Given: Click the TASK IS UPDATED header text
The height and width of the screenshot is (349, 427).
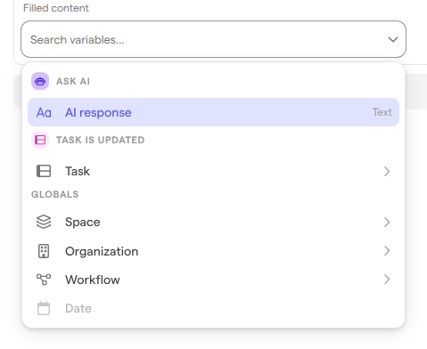Looking at the screenshot, I should [101, 140].
